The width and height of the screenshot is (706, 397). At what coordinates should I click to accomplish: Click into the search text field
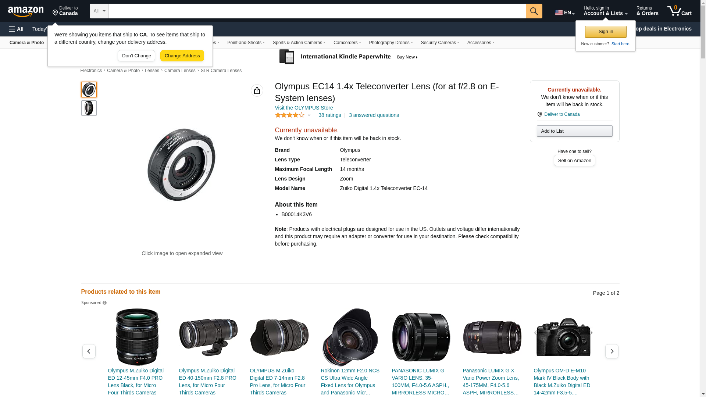click(x=317, y=11)
